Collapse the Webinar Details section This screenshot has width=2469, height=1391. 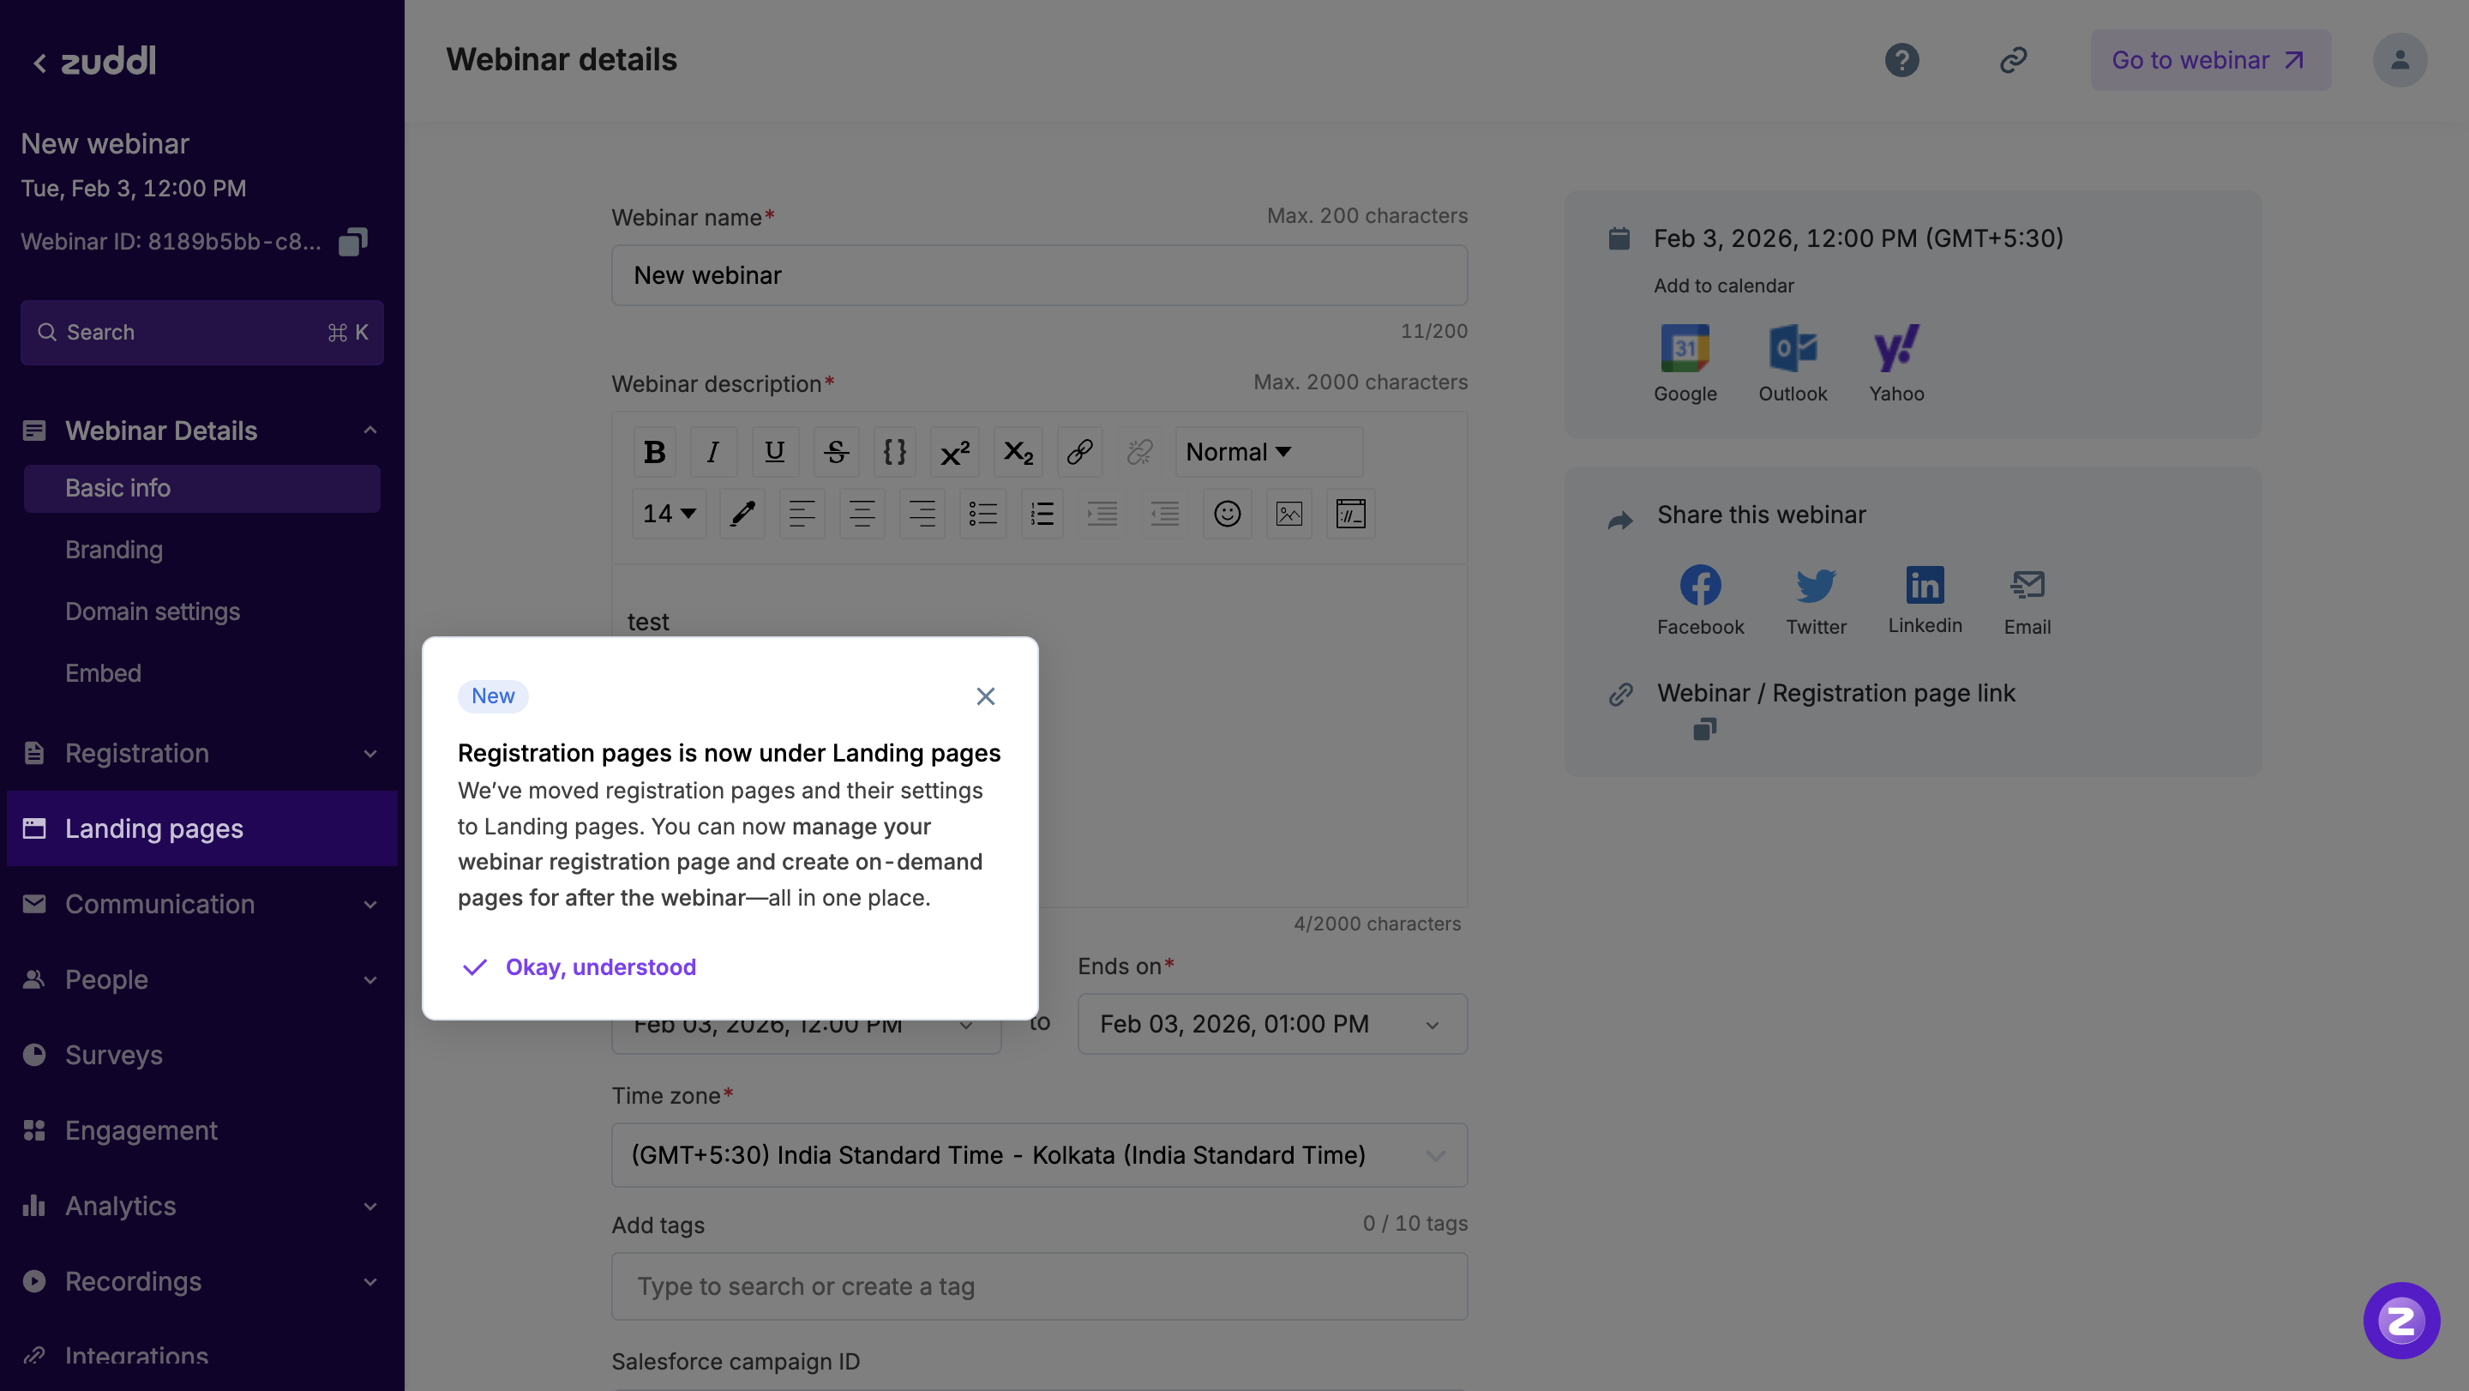pos(370,431)
